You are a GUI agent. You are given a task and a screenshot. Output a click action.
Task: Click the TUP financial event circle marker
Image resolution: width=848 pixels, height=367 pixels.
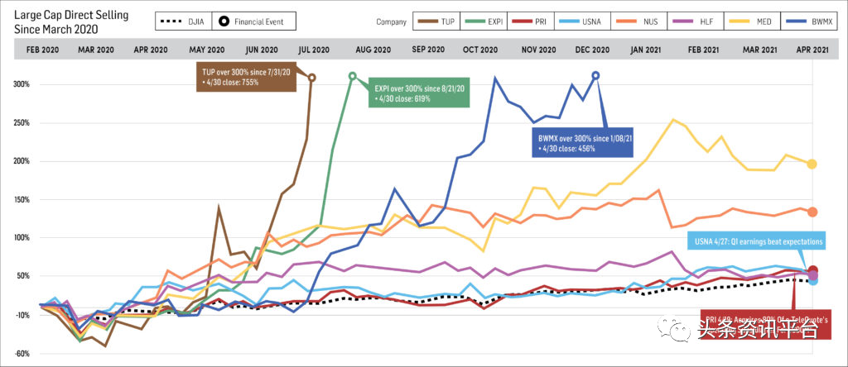click(x=311, y=78)
